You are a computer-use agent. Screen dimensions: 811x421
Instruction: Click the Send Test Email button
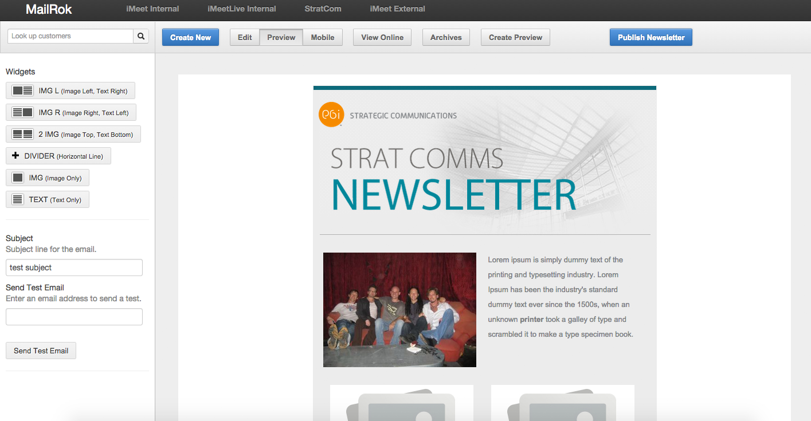point(41,351)
